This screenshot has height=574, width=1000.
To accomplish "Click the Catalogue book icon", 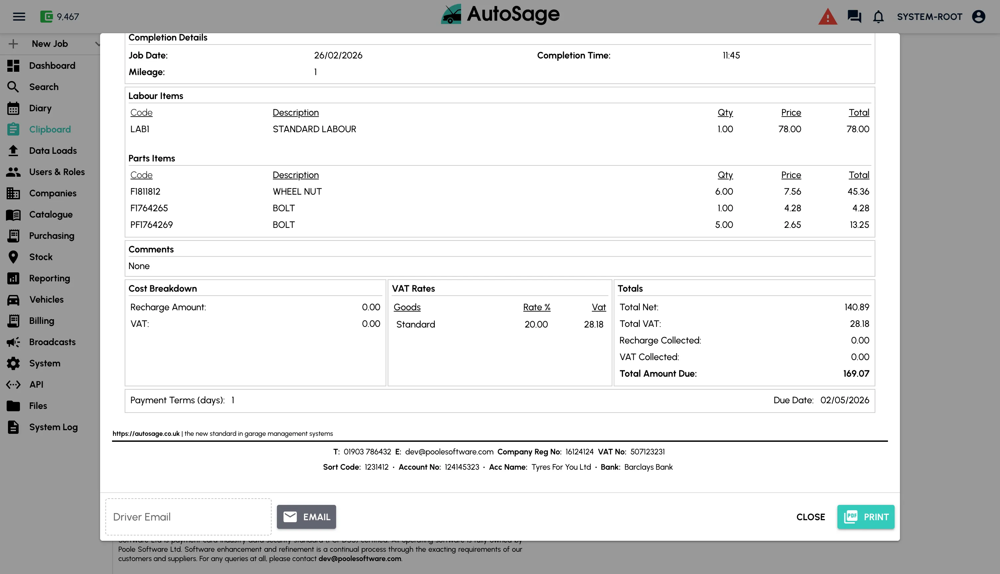I will (x=13, y=215).
